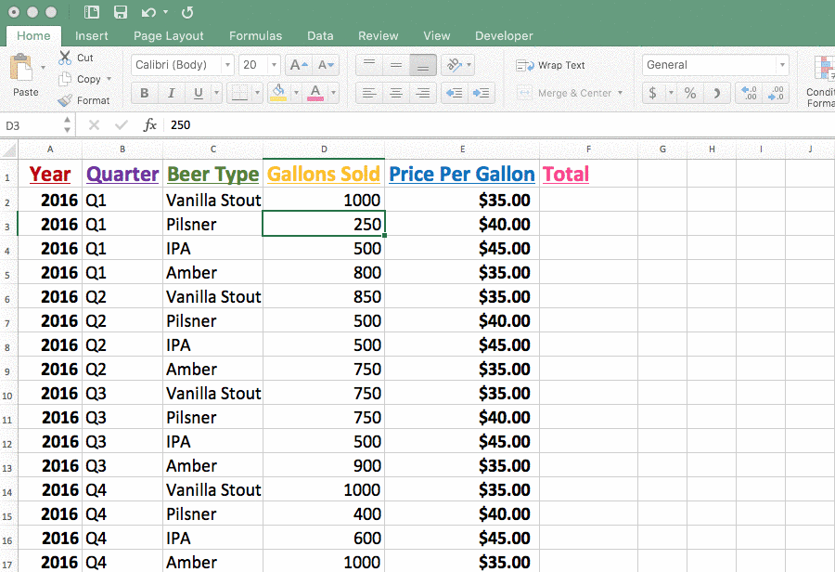
Task: Click the Redo icon
Action: 187,12
